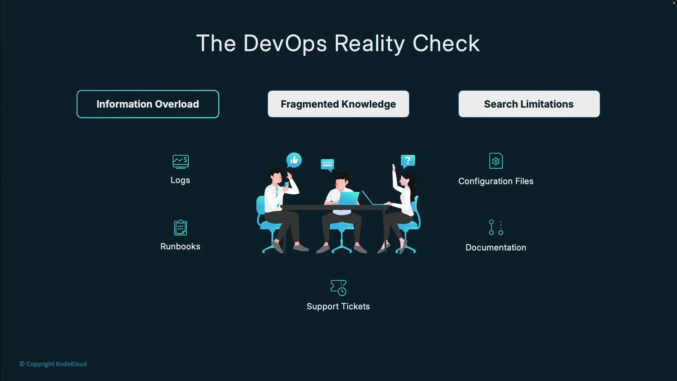677x381 pixels.
Task: Select the Information Overload box
Action: click(x=148, y=104)
